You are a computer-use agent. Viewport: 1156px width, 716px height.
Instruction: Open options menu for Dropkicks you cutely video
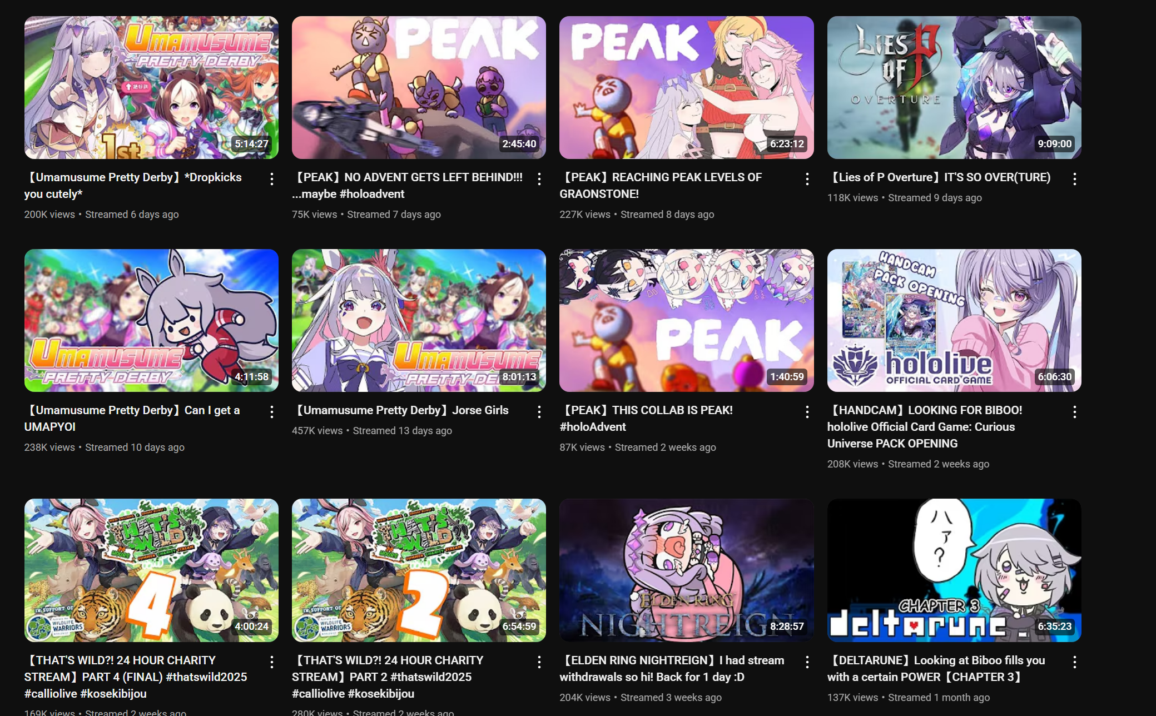(271, 179)
